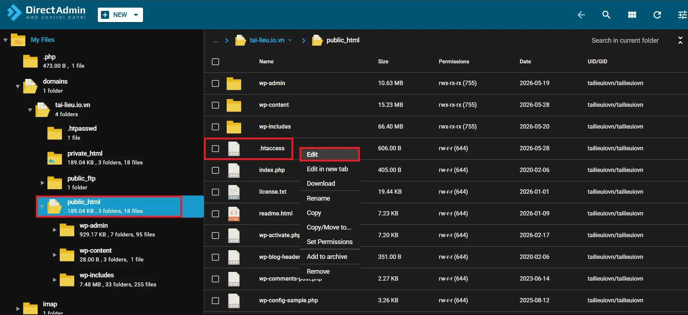688x315 pixels.
Task: Go back with the arrow icon
Action: [581, 15]
